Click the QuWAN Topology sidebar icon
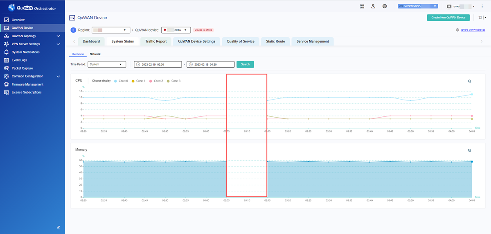The image size is (491, 234). tap(6, 36)
